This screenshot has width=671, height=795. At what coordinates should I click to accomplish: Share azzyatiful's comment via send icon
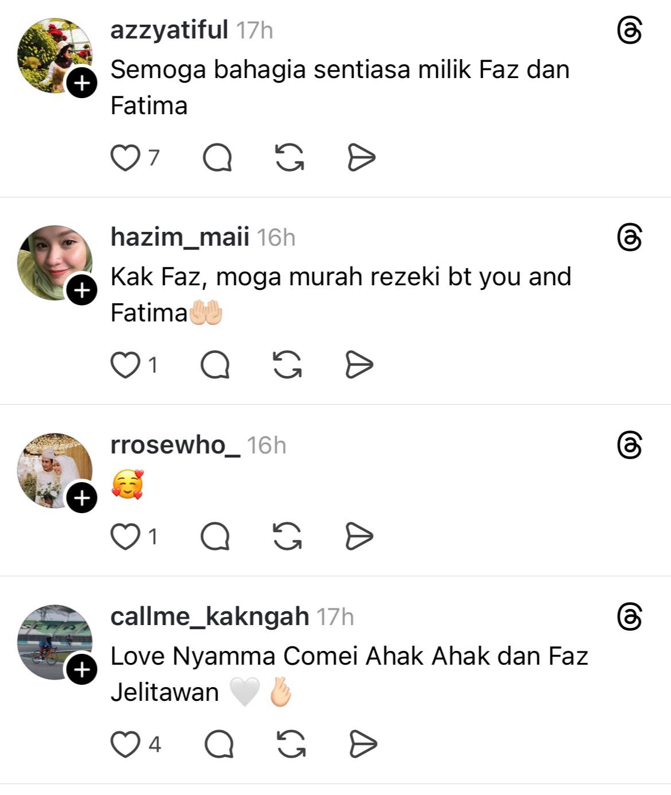coord(361,158)
